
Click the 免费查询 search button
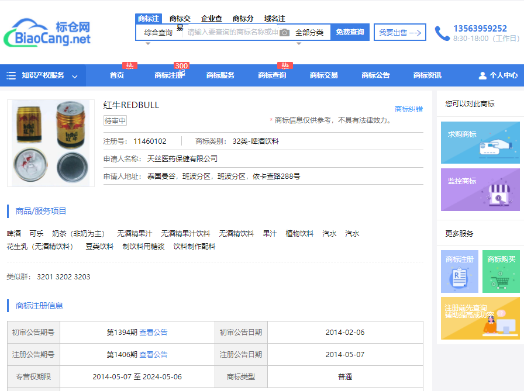tap(350, 32)
